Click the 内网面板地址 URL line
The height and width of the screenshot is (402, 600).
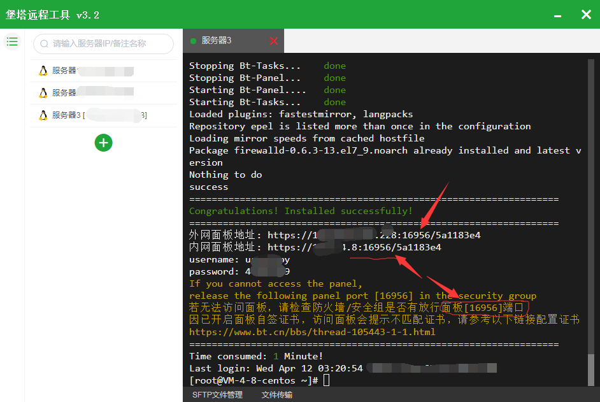(315, 247)
